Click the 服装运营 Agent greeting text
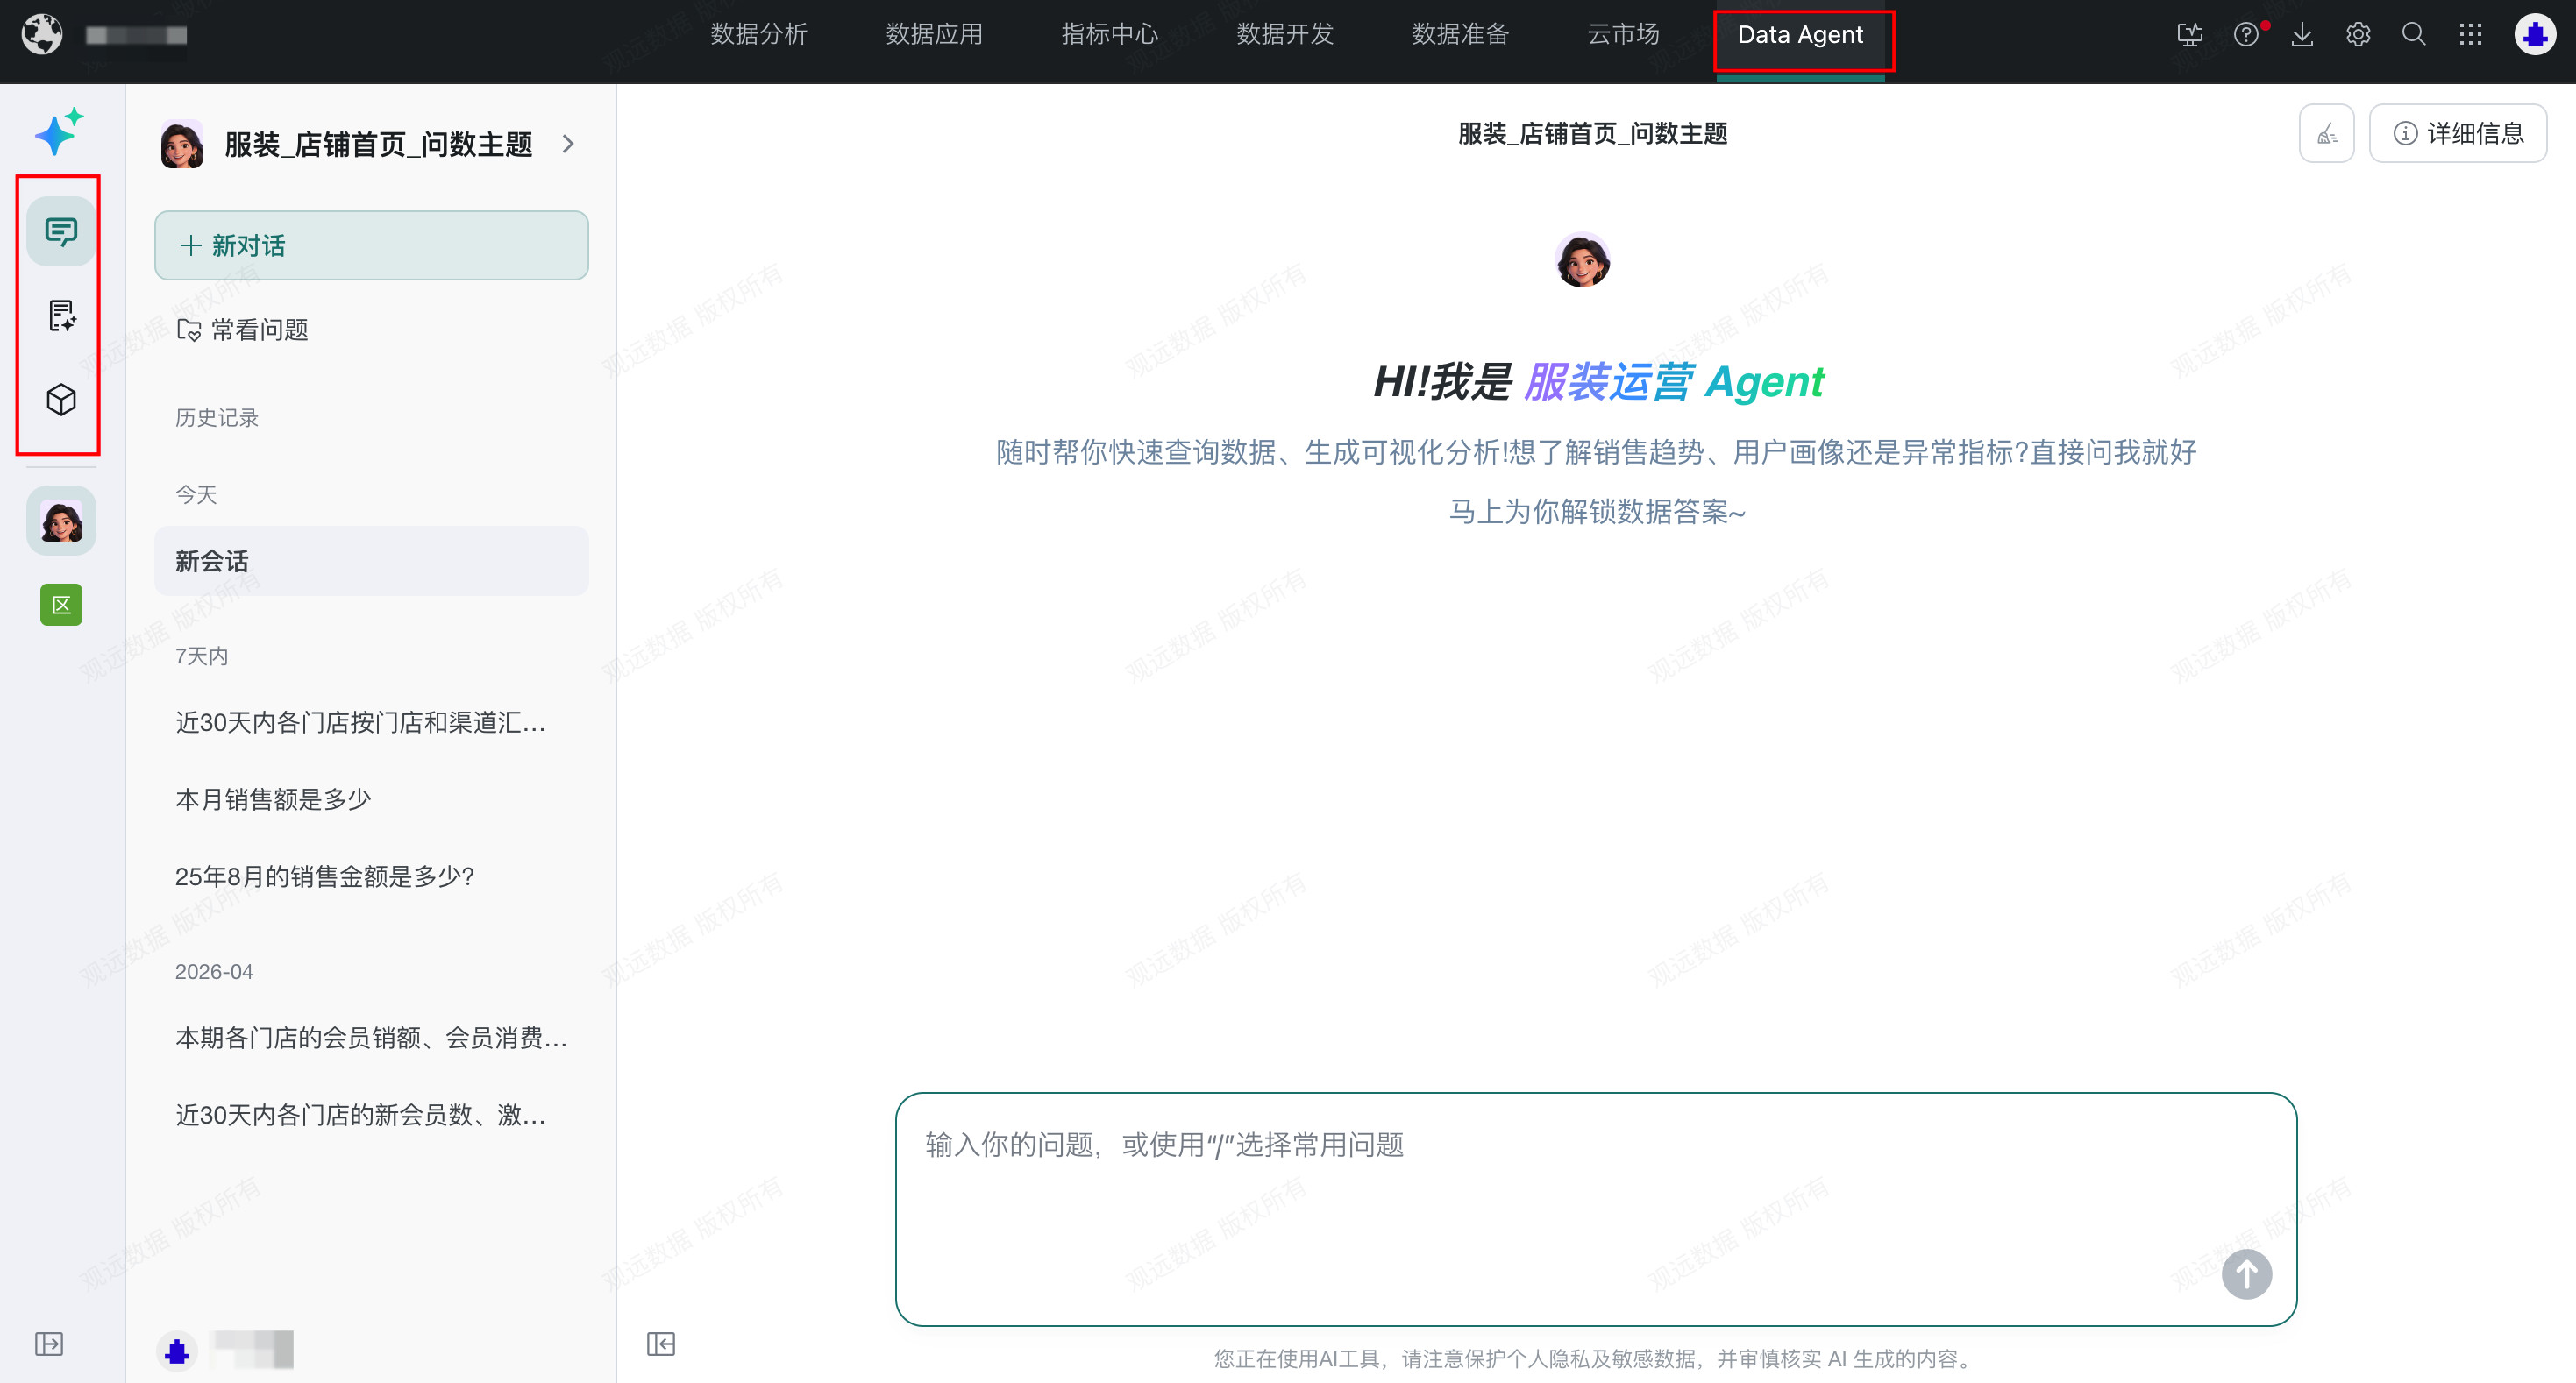The height and width of the screenshot is (1383, 2576). click(x=1674, y=382)
